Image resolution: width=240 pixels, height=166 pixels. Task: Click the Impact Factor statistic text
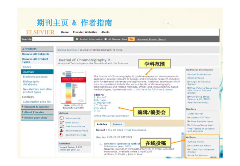pos(71,147)
